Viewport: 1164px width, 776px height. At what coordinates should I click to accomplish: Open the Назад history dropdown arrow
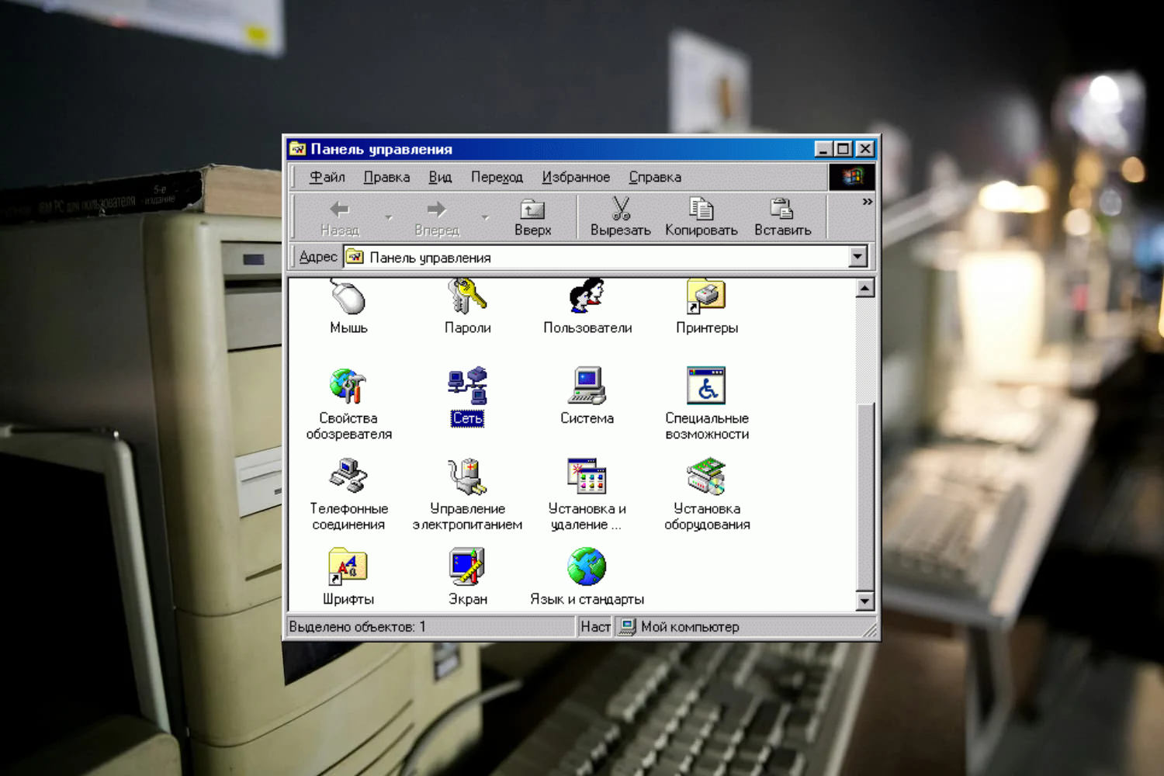click(389, 217)
